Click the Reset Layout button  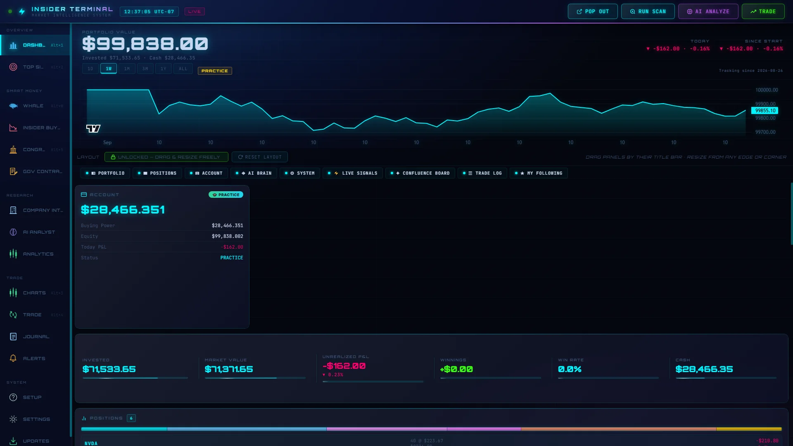pos(259,157)
